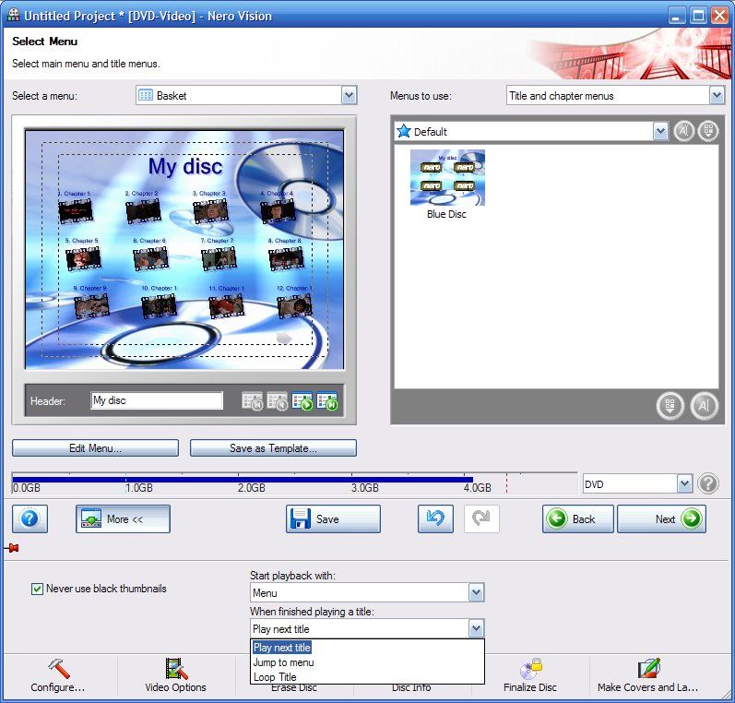Viewport: 735px width, 703px height.
Task: Select Chapter 1 thumbnail in preview
Action: pos(76,210)
